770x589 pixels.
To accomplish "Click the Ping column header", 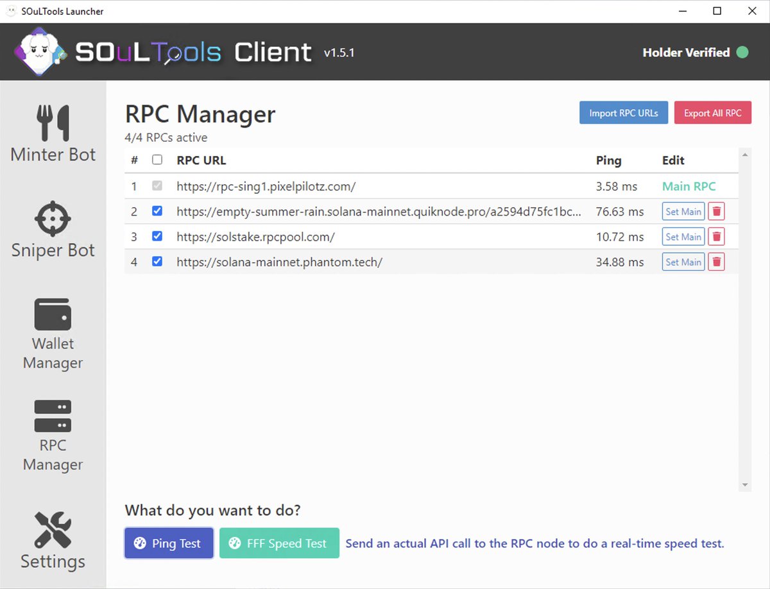I will click(609, 160).
